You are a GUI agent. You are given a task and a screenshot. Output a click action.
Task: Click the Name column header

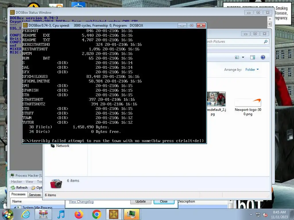17,201
